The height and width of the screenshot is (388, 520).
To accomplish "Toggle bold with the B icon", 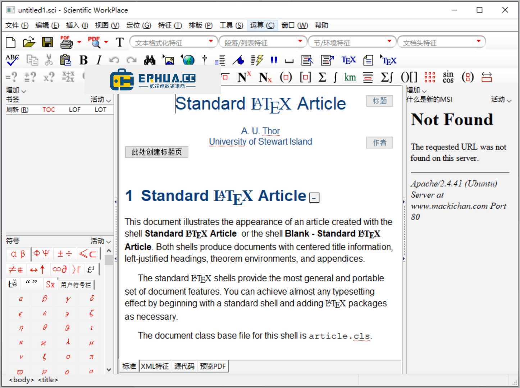I will [x=83, y=60].
